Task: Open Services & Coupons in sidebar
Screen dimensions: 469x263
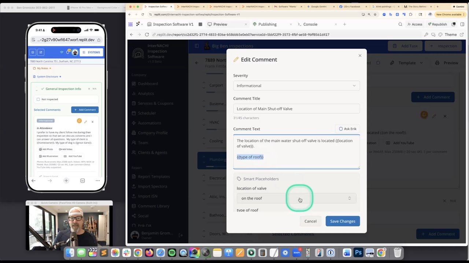Action: 155,103
